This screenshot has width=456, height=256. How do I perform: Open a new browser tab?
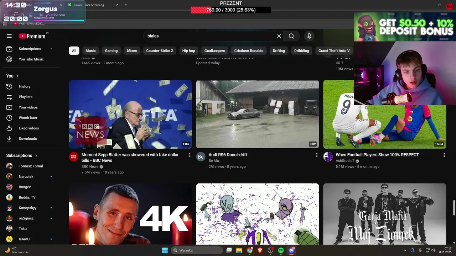point(126,5)
